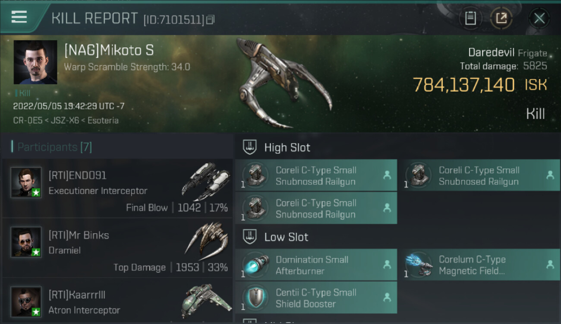Click the High Slot section header
Image resolution: width=561 pixels, height=324 pixels.
287,147
